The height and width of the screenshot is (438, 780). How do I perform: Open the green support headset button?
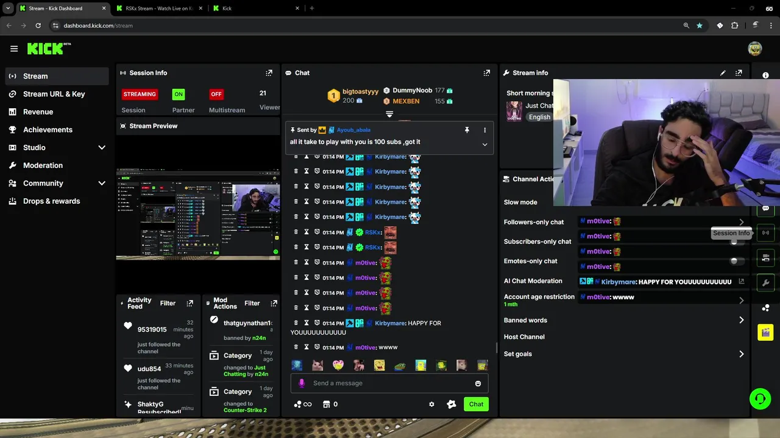point(760,399)
